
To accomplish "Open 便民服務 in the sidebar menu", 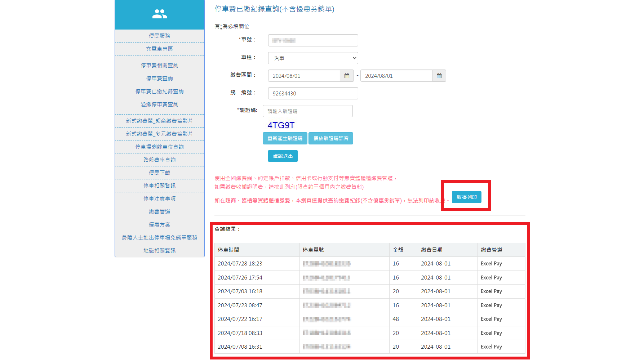I will click(x=159, y=36).
